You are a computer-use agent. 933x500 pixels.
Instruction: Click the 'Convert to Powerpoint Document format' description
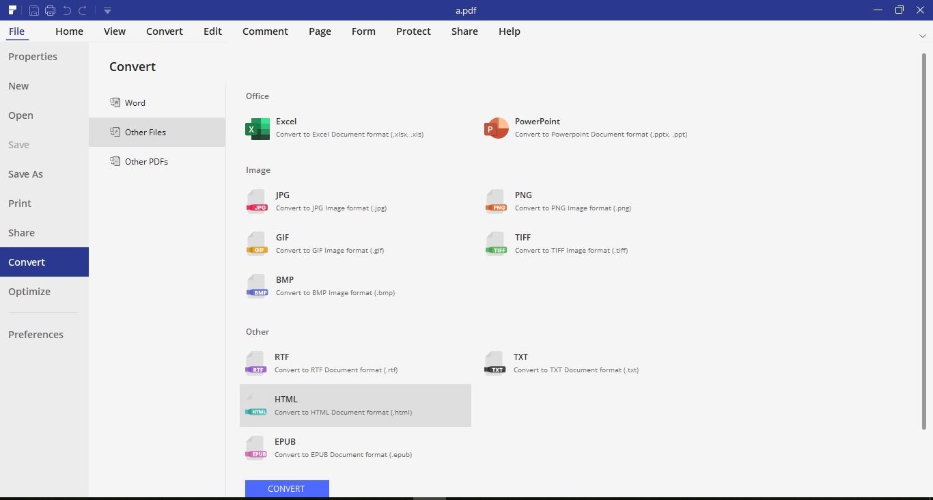(601, 135)
